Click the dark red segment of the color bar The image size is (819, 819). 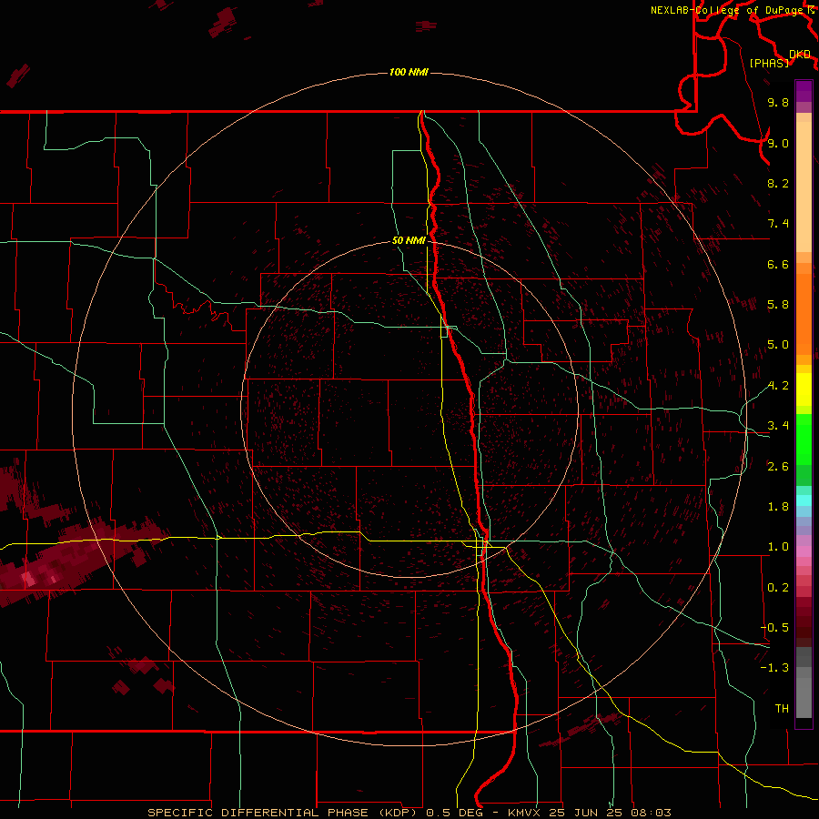click(804, 622)
